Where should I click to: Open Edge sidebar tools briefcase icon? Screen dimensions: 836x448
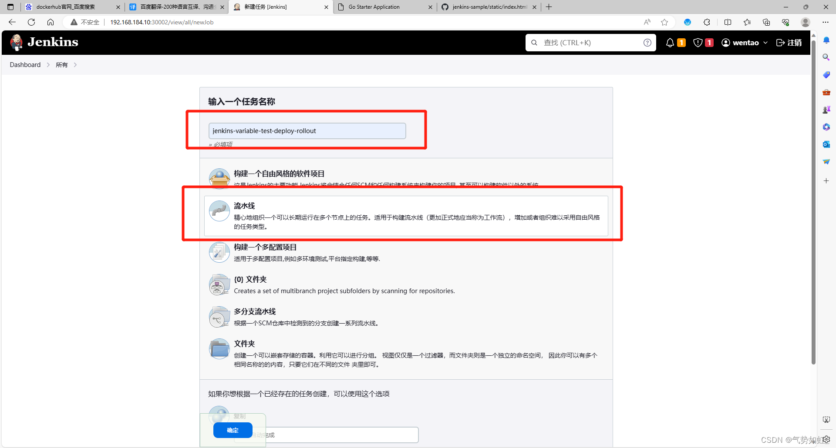coord(826,92)
